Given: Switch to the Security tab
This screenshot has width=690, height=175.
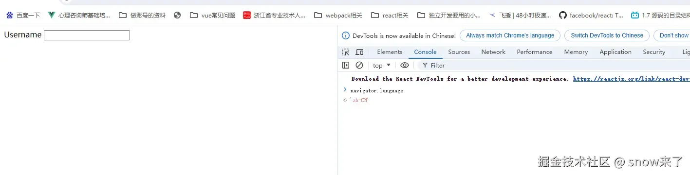Looking at the screenshot, I should (x=653, y=52).
